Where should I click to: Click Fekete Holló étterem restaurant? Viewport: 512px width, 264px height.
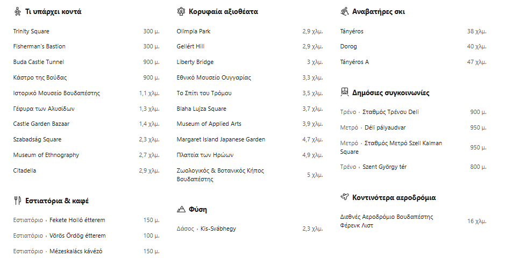pos(77,220)
